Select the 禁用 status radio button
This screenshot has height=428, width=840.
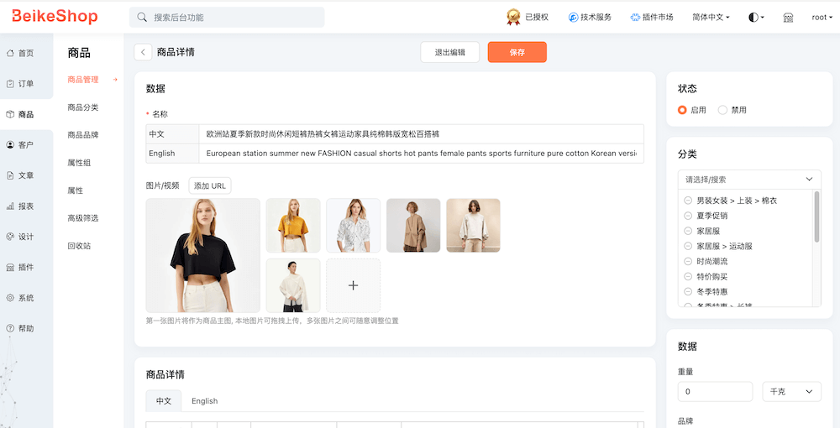[722, 110]
